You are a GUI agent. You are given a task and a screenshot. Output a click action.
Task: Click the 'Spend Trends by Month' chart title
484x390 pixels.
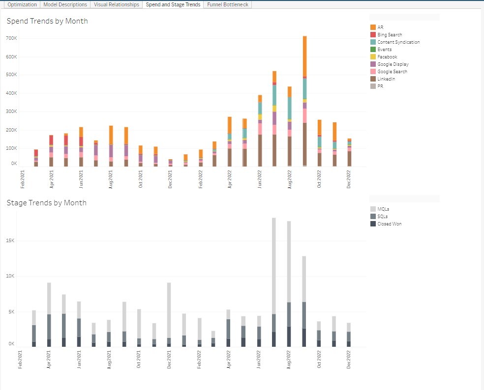(x=47, y=21)
